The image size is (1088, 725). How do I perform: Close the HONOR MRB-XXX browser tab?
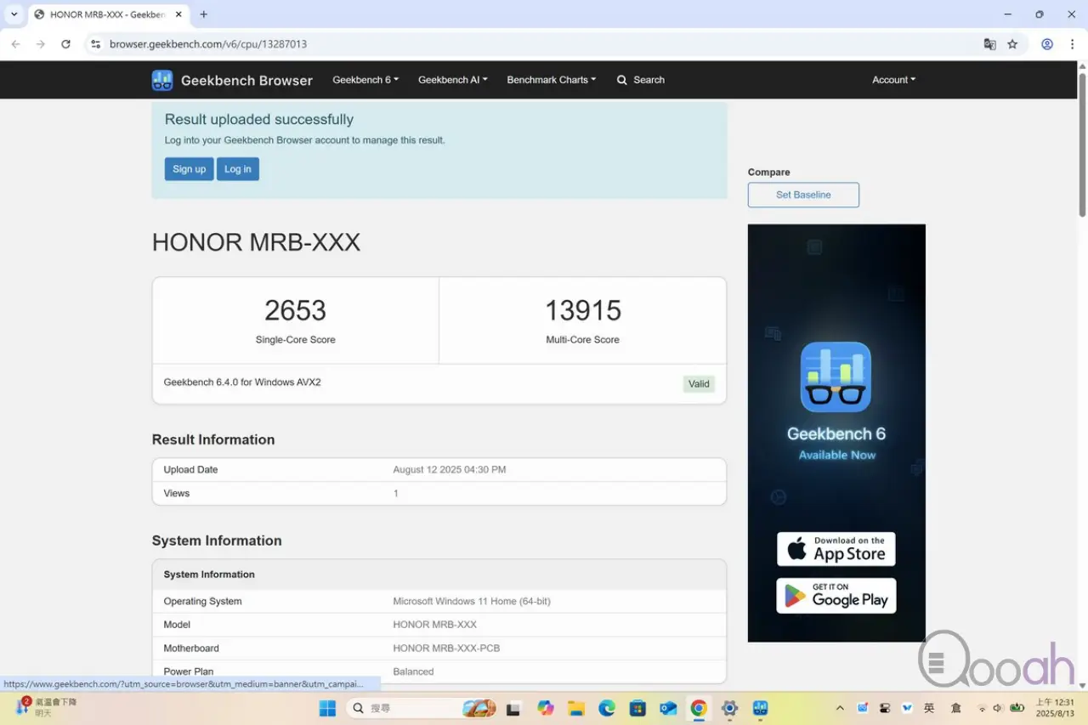pyautogui.click(x=177, y=14)
